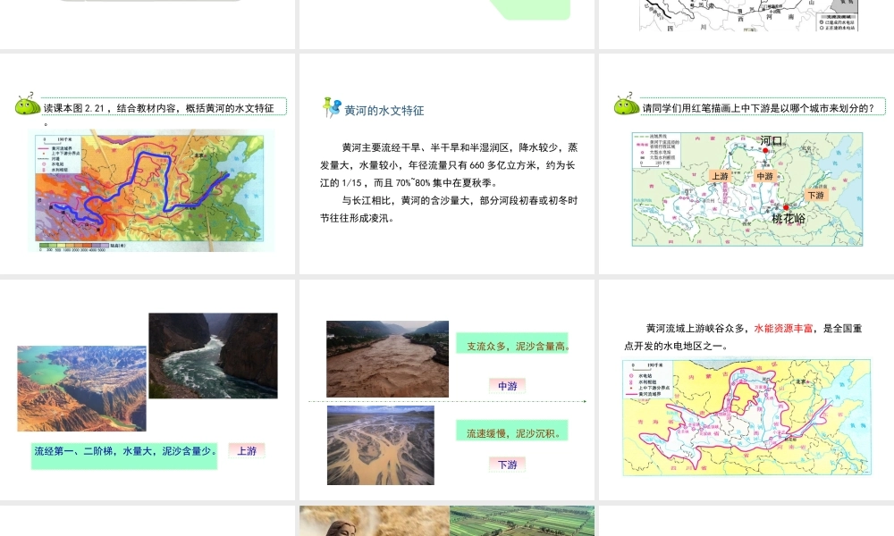Click the red text 水能资源丰富
894x536 pixels.
click(783, 328)
